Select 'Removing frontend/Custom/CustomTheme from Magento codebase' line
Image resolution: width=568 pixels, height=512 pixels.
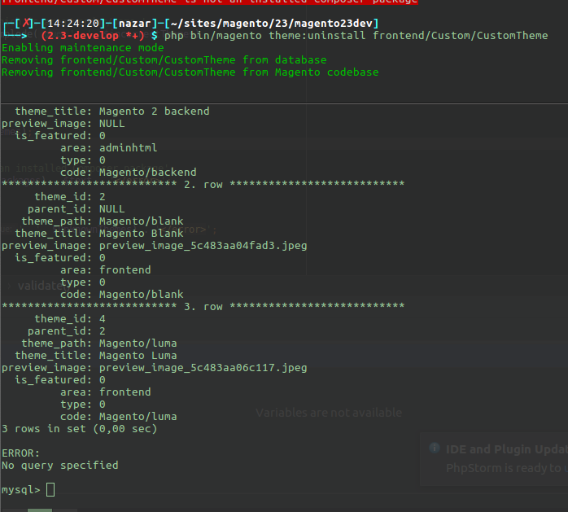click(190, 72)
